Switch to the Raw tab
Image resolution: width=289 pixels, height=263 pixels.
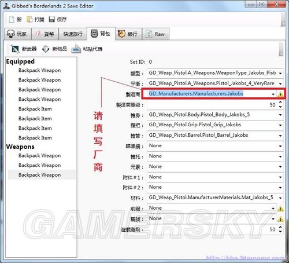click(x=155, y=34)
